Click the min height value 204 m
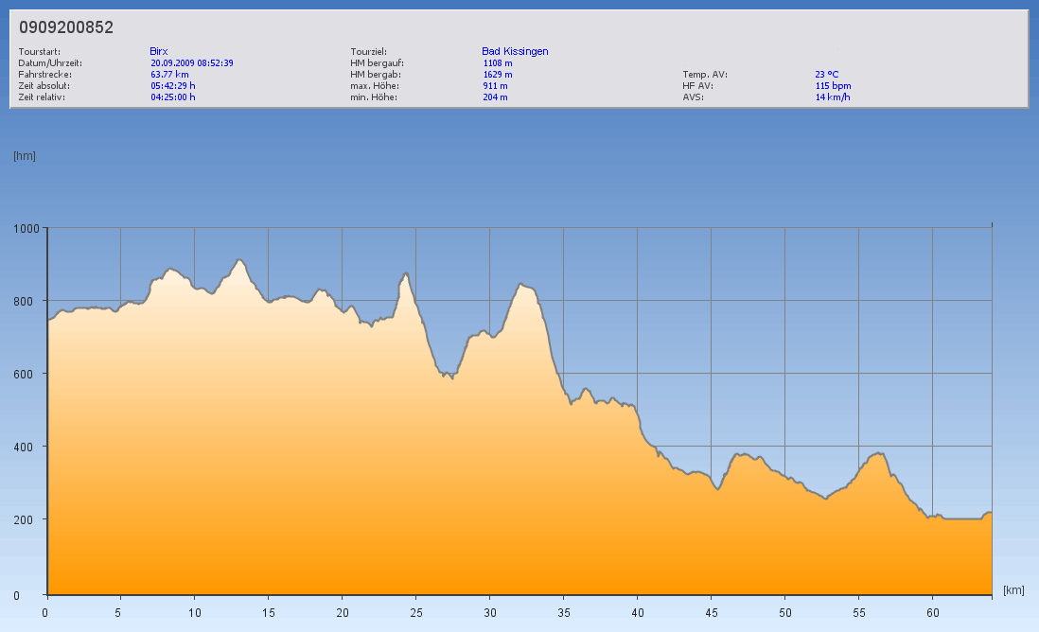The width and height of the screenshot is (1039, 632). pyautogui.click(x=495, y=97)
